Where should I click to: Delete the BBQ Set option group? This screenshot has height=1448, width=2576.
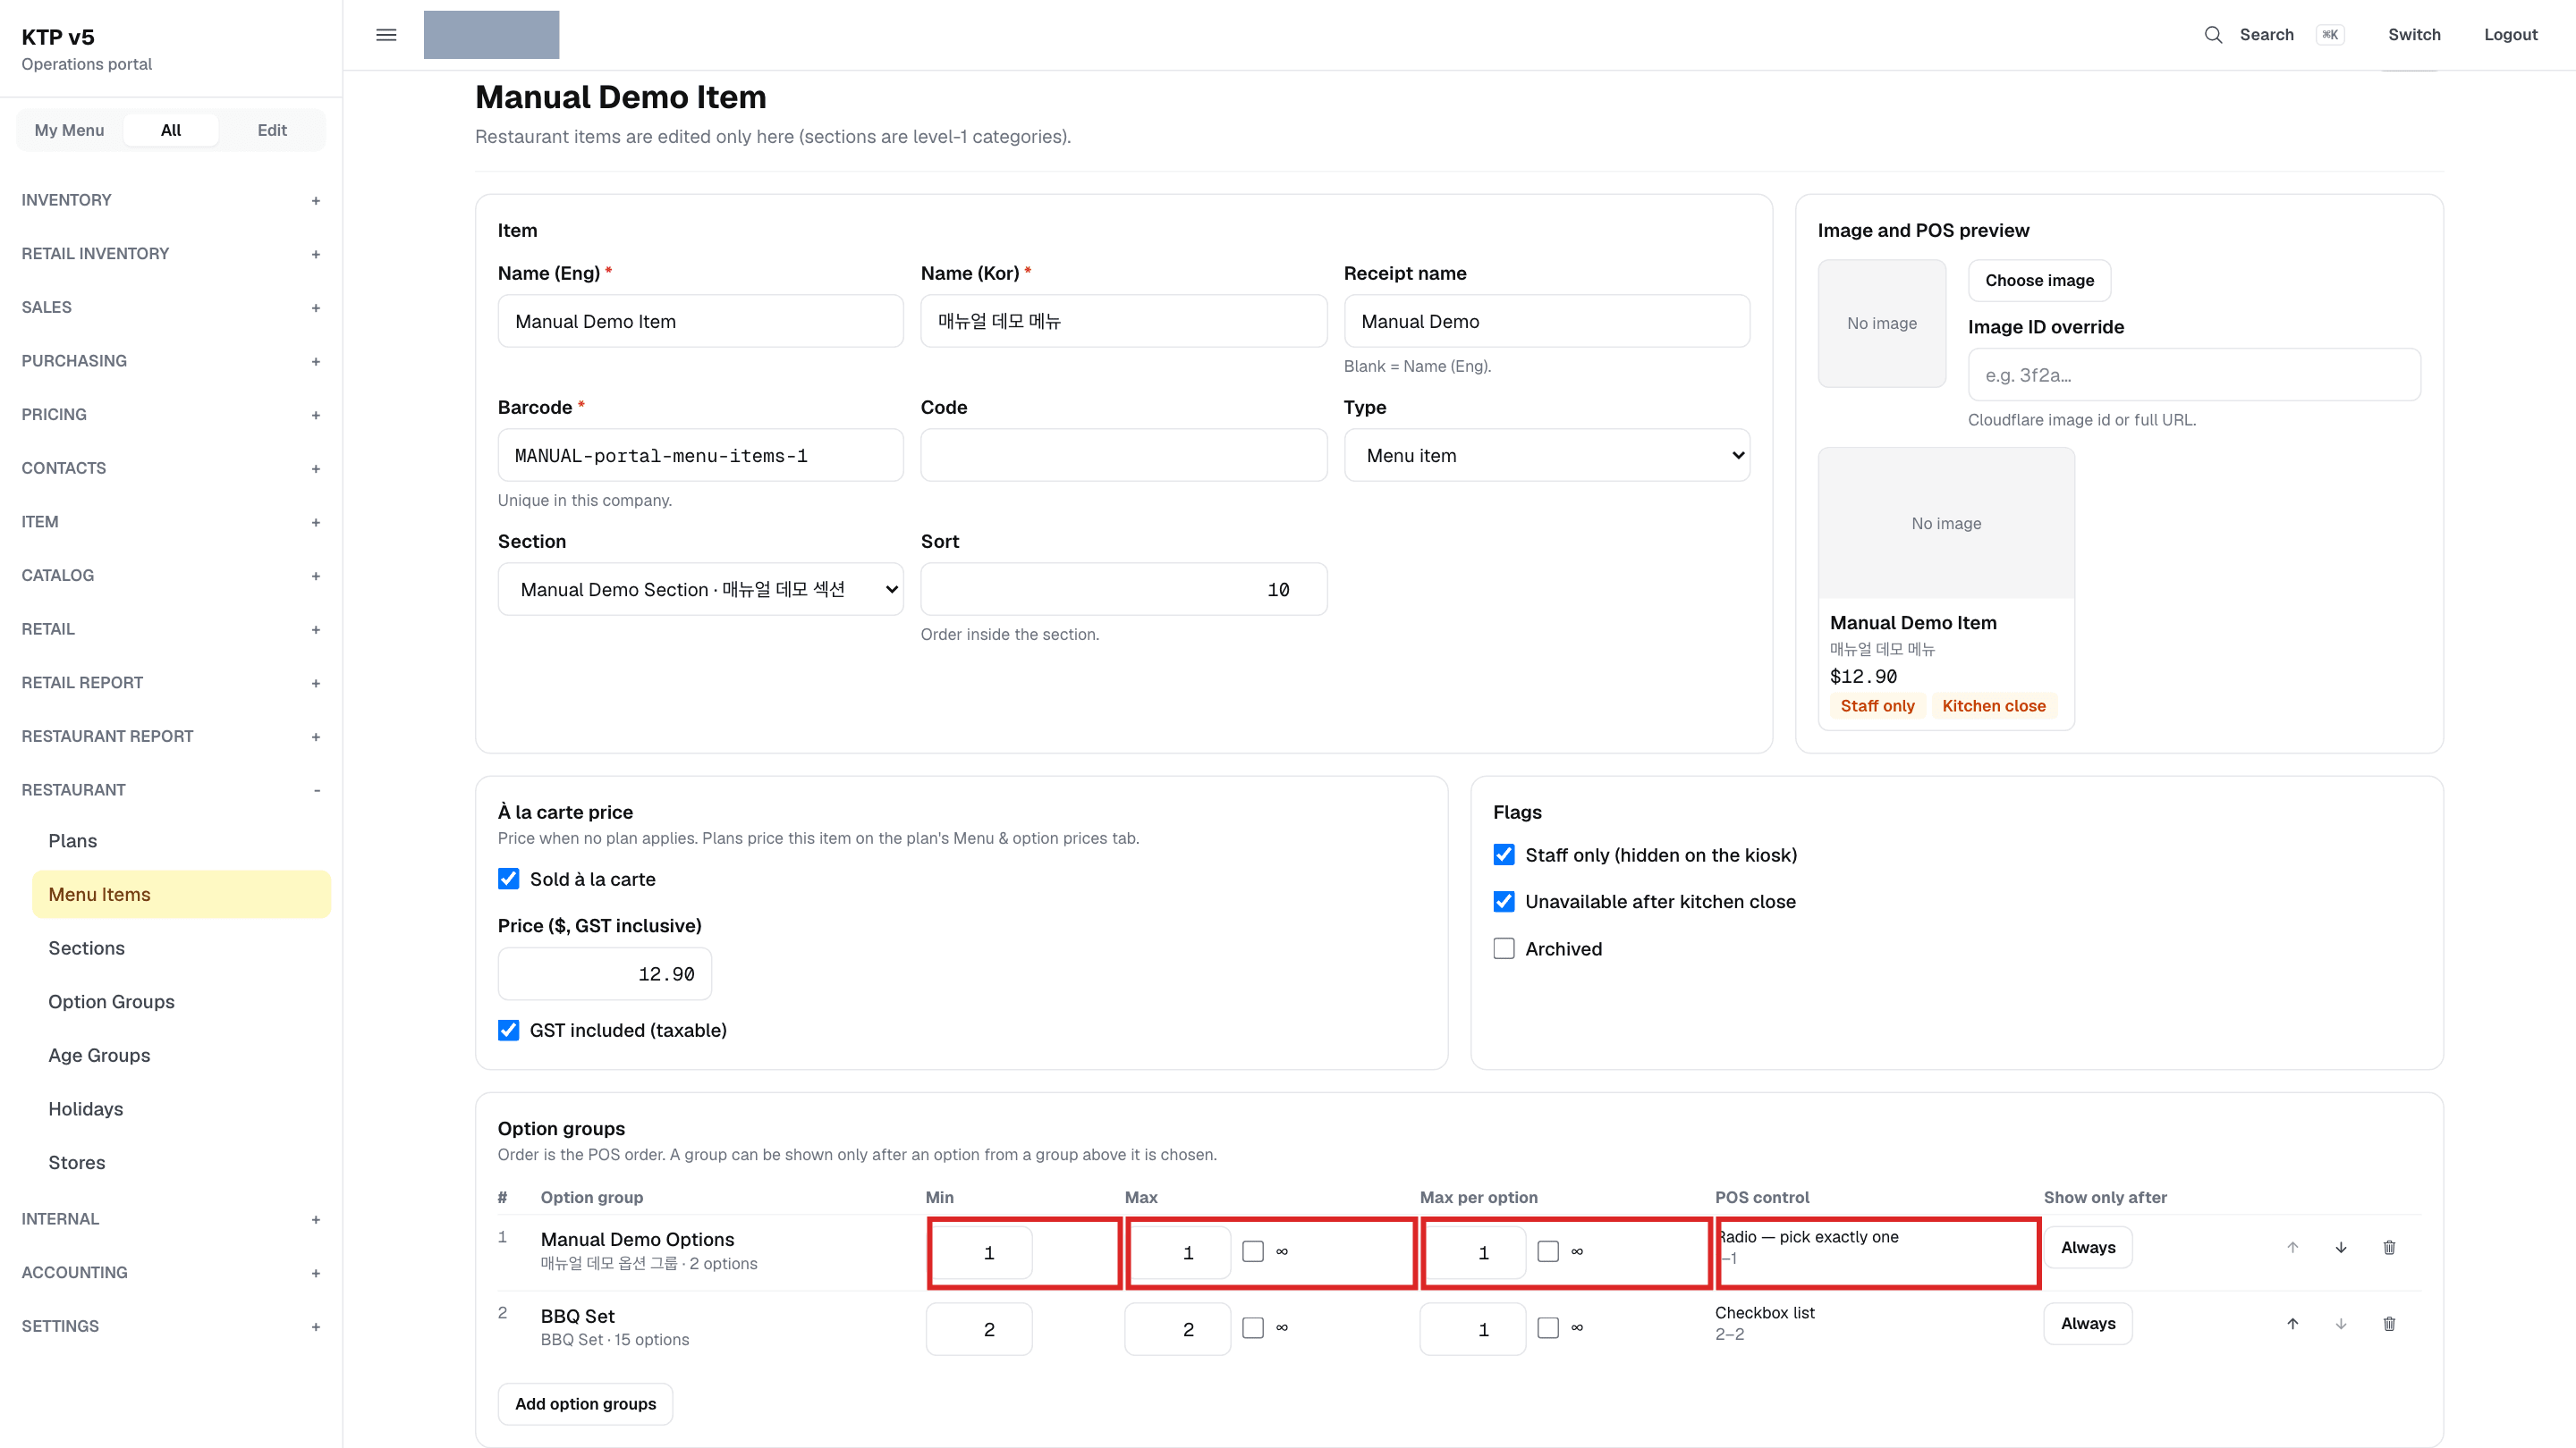coord(2389,1324)
